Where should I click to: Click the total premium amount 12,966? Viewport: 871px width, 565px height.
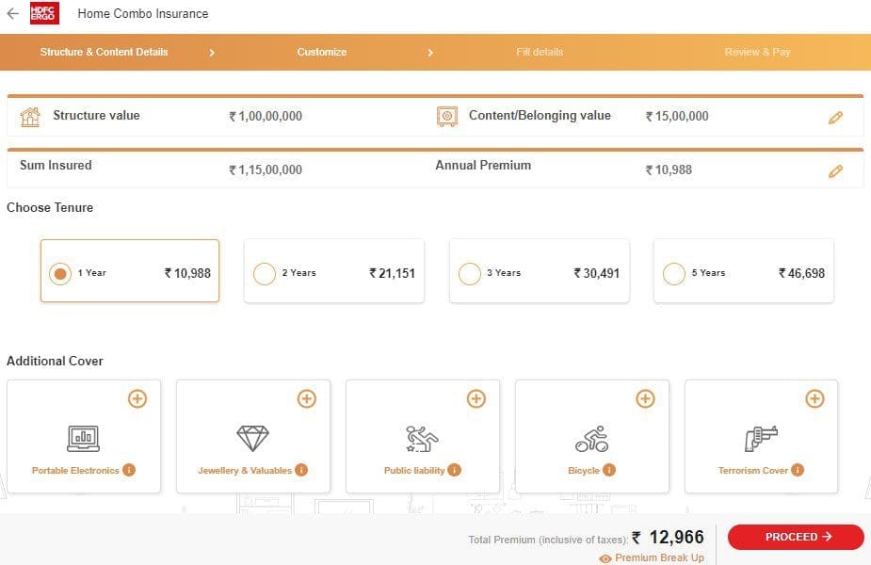click(x=676, y=538)
